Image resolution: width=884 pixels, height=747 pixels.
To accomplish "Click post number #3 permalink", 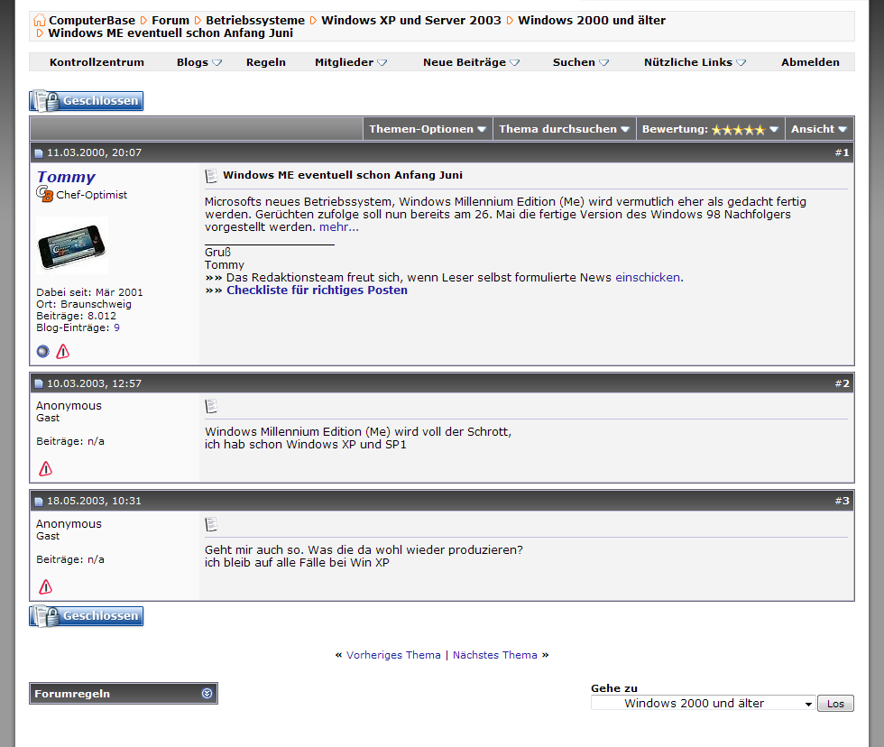I will (x=842, y=502).
